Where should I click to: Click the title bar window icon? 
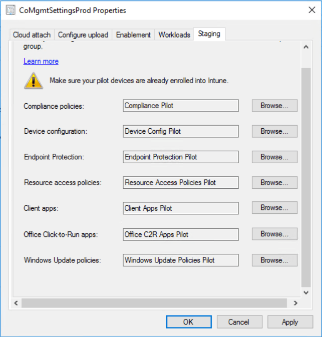(10, 10)
